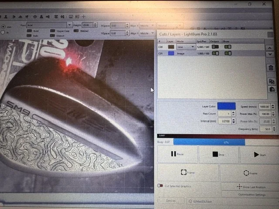Viewport: 279px width, 209px height.
Task: Move the selected layer down with the arrow
Action: [270, 54]
